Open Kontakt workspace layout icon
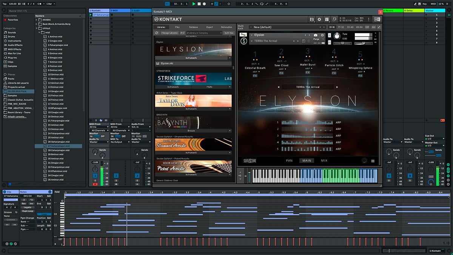 pyautogui.click(x=327, y=19)
